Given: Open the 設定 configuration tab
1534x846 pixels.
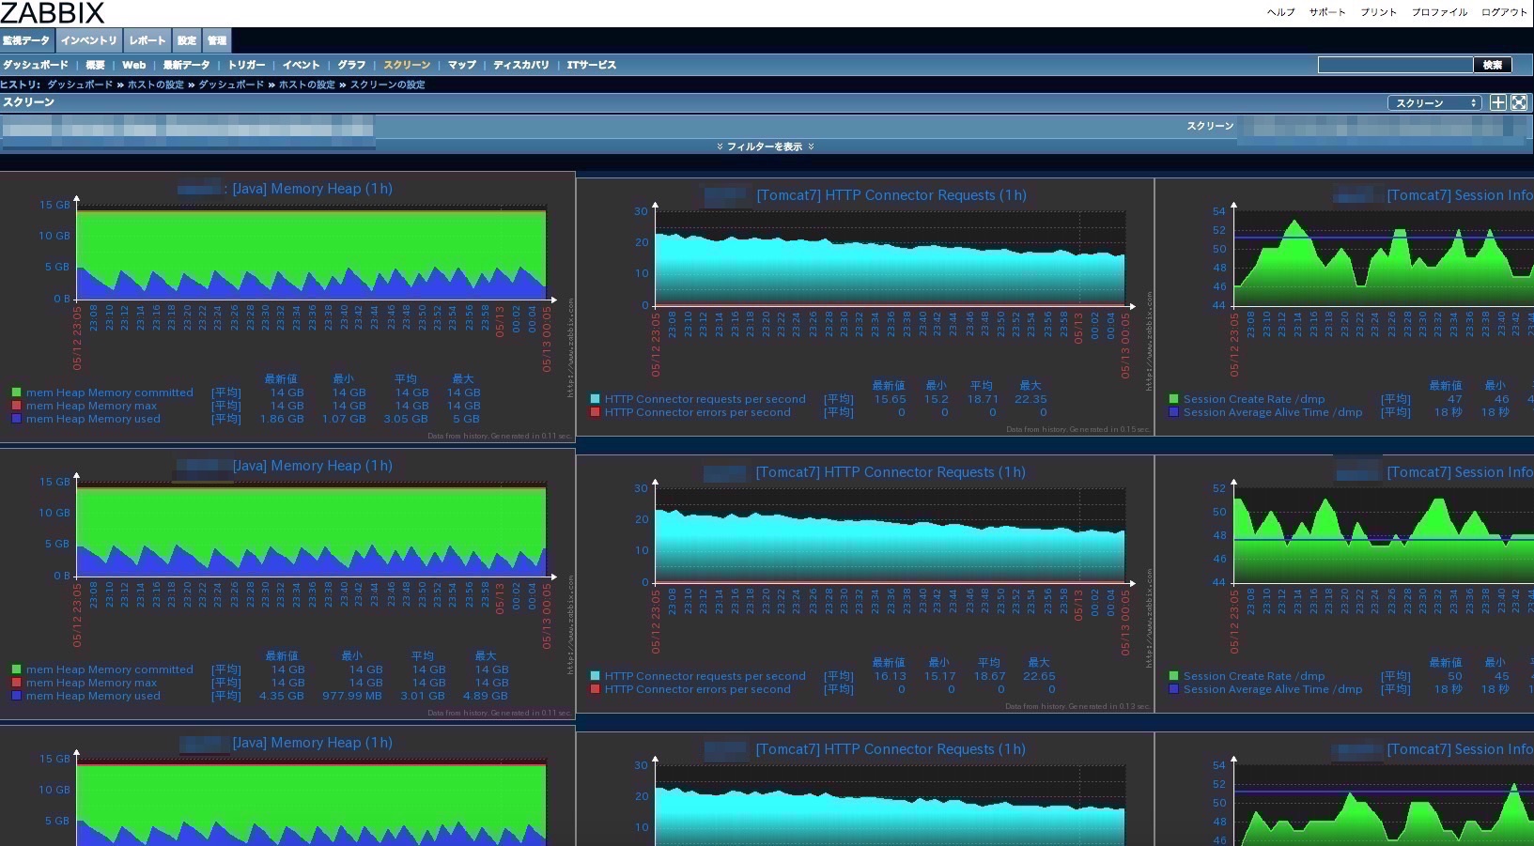Looking at the screenshot, I should tap(187, 40).
